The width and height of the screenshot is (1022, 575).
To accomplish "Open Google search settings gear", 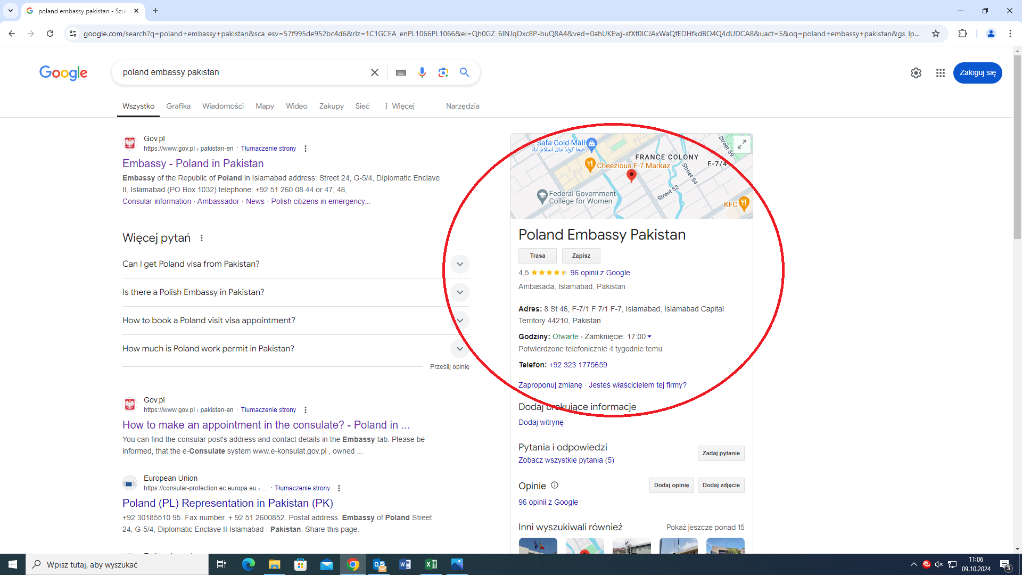I will pyautogui.click(x=916, y=73).
